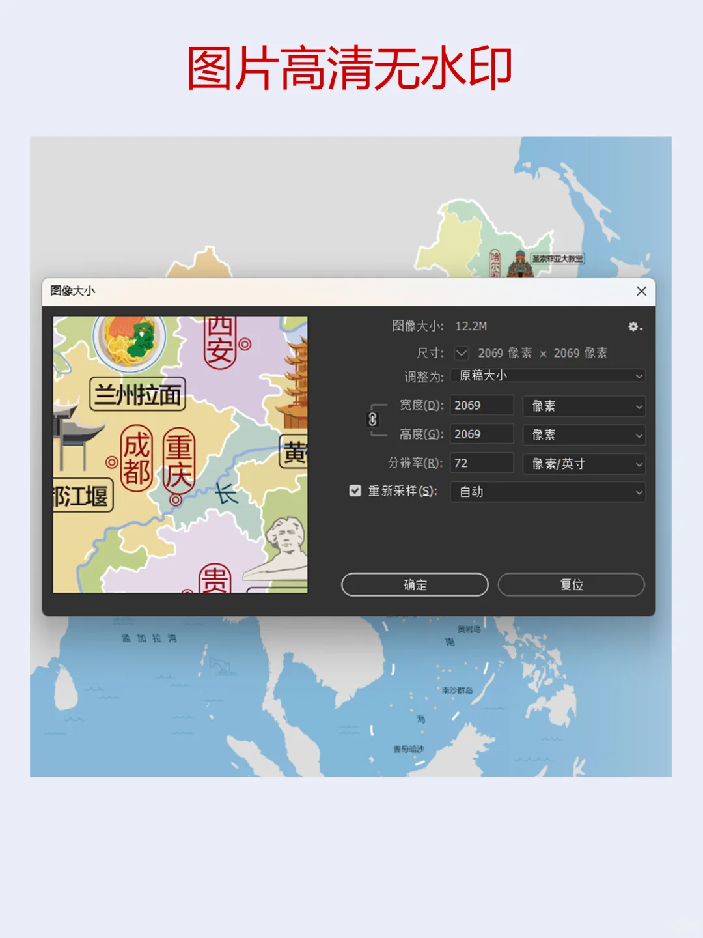
Task: Click inside the 分辨率 field showing 72
Action: [482, 463]
